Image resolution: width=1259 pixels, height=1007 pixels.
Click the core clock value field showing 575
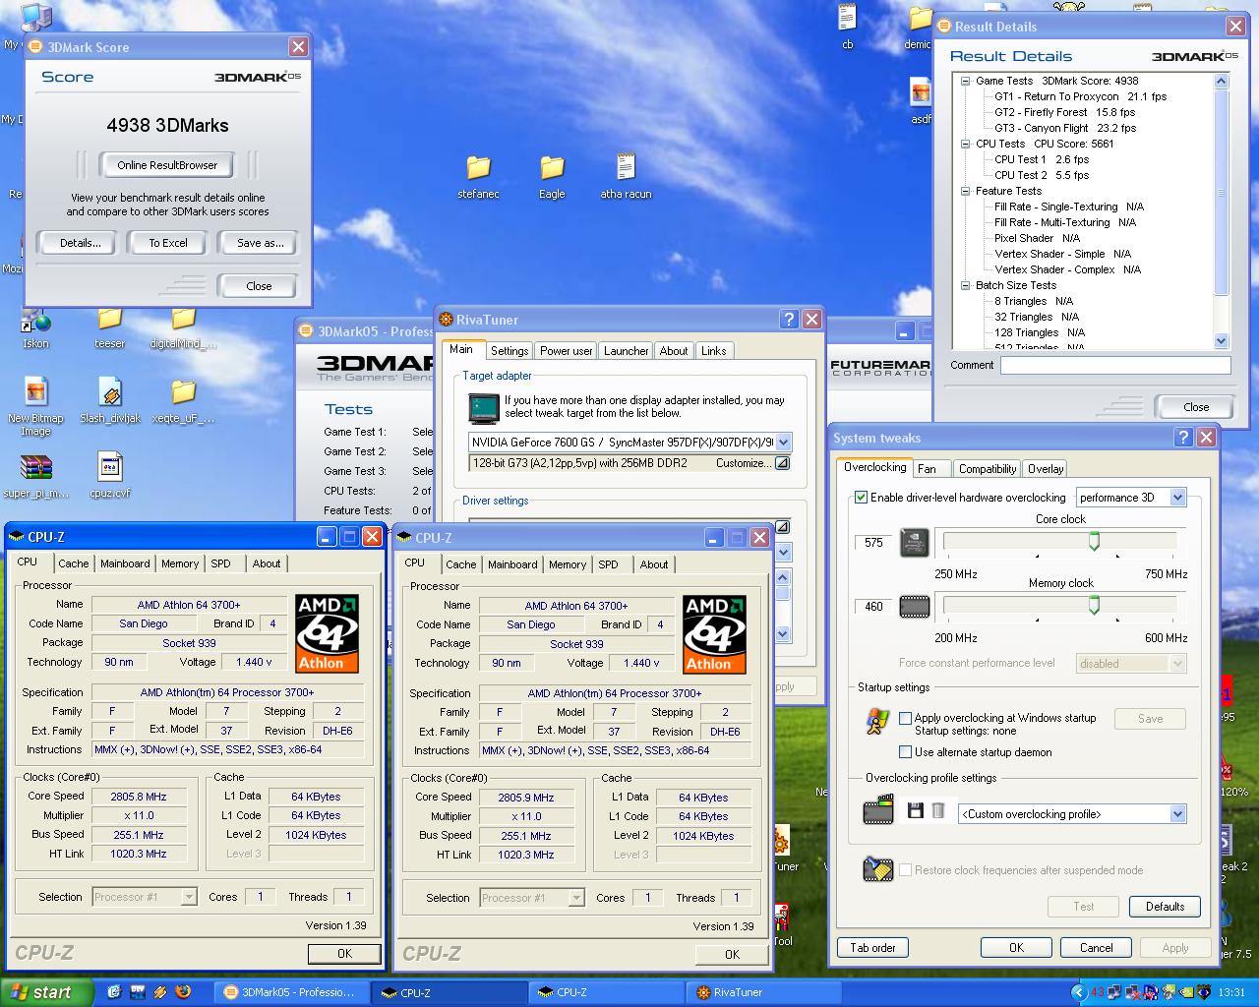pyautogui.click(x=873, y=543)
